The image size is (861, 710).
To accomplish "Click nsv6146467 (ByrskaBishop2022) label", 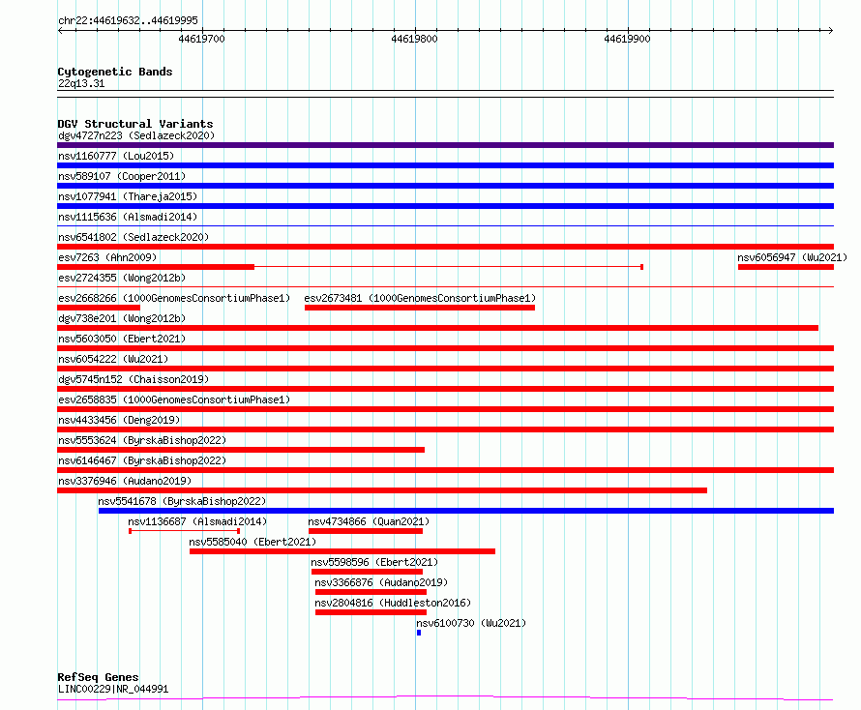I will click(142, 460).
